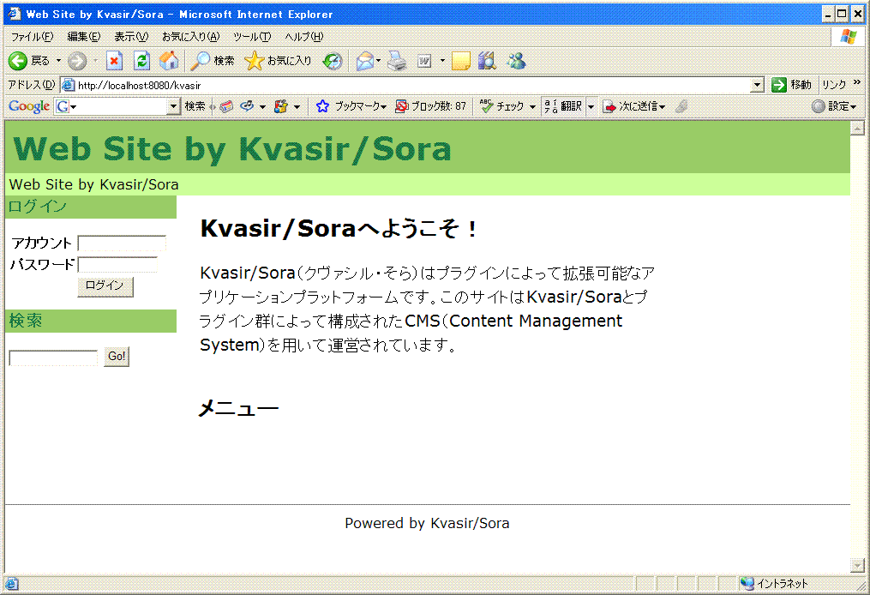This screenshot has height=595, width=870.
Task: Click the scrollbar up arrow
Action: pos(857,128)
